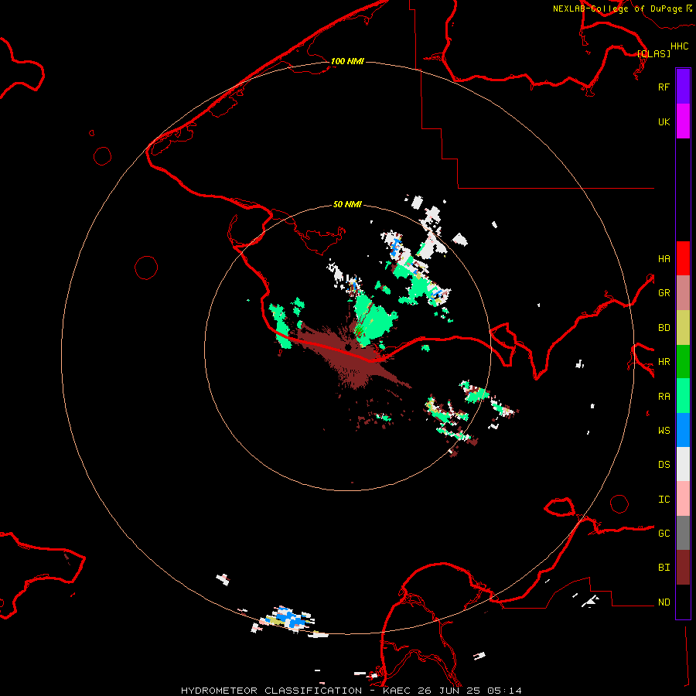696x696 pixels.
Task: Click the Hydrometeor Classification KAEC timestamp caption
Action: click(351, 691)
